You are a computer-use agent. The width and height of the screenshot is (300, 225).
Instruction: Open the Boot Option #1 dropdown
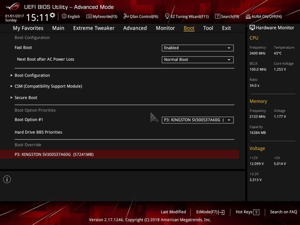(197, 120)
